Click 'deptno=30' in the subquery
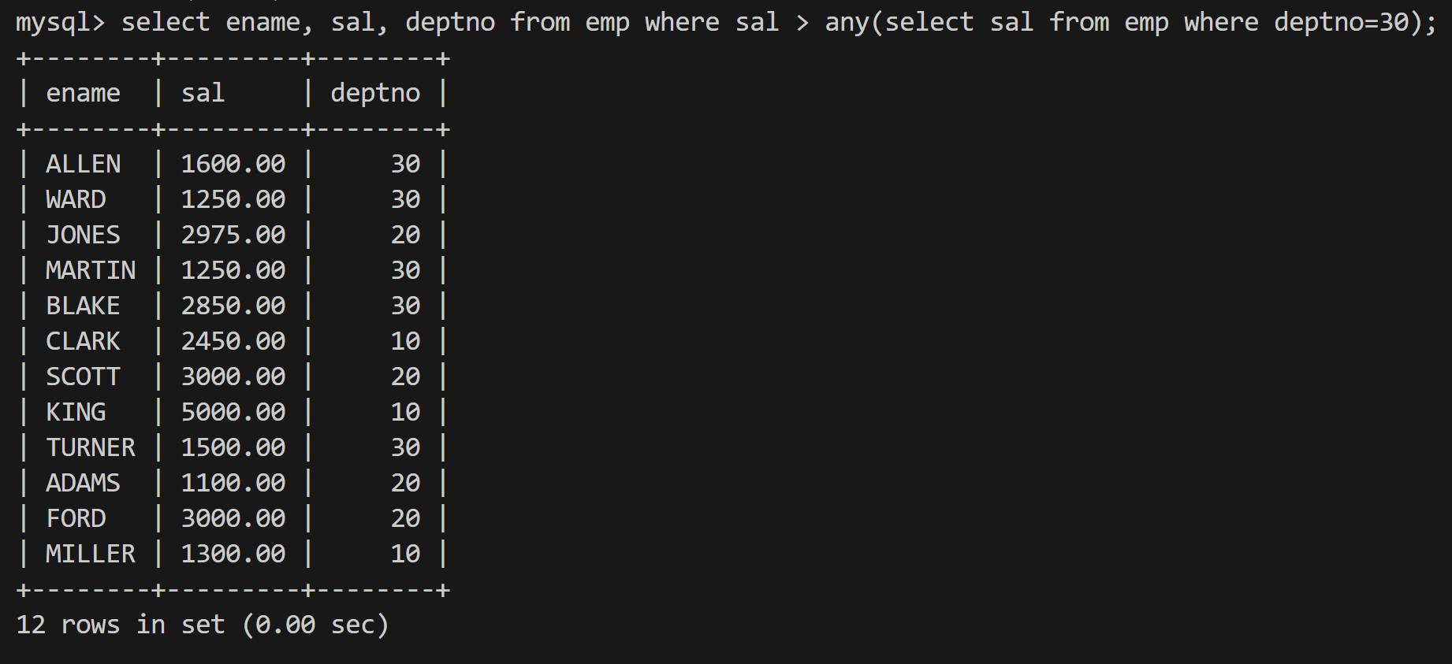The width and height of the screenshot is (1452, 664). tap(1342, 23)
